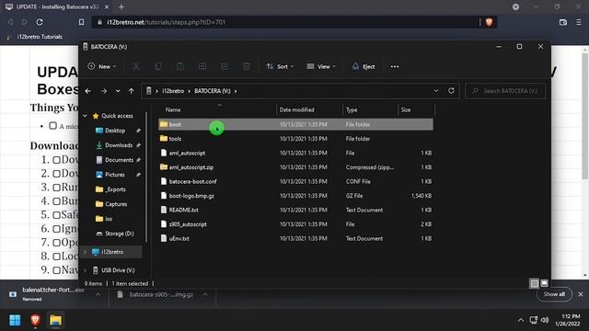The width and height of the screenshot is (589, 331).
Task: Open the View dropdown menu
Action: (x=321, y=66)
